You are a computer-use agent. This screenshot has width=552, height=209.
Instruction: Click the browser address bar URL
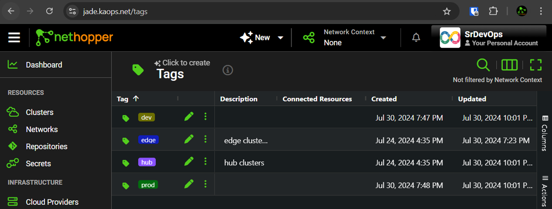coord(115,11)
